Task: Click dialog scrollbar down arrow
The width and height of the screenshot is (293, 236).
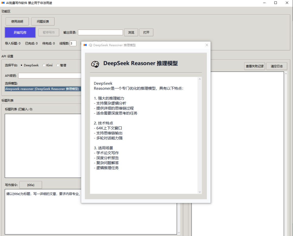Action: (200, 192)
